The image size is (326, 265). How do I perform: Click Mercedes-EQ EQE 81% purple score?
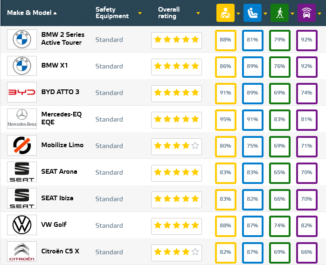307,120
